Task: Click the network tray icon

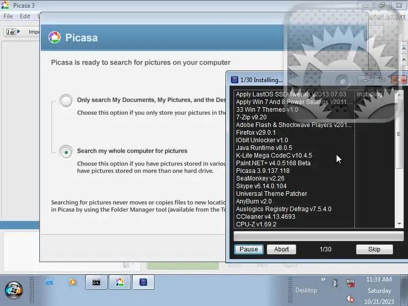Action: tap(350, 283)
